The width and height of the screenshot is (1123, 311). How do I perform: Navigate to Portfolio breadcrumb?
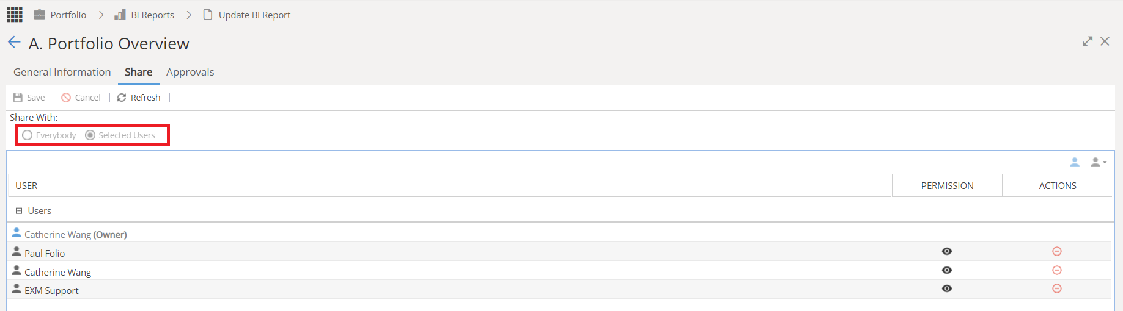60,15
